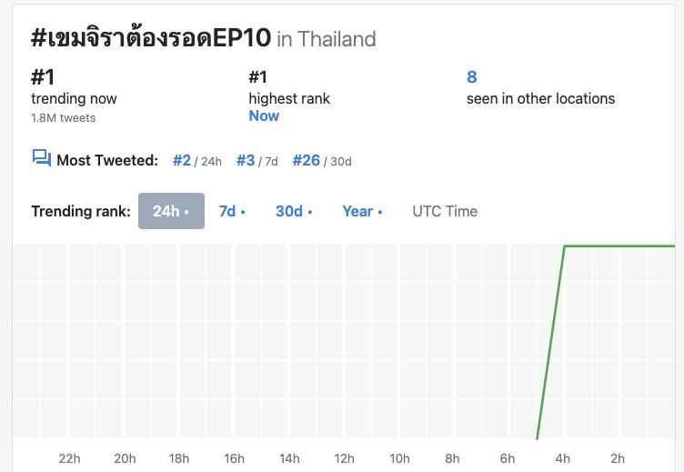The width and height of the screenshot is (684, 472).
Task: Click the Most Tweeted chat bubbles icon
Action: [x=41, y=159]
